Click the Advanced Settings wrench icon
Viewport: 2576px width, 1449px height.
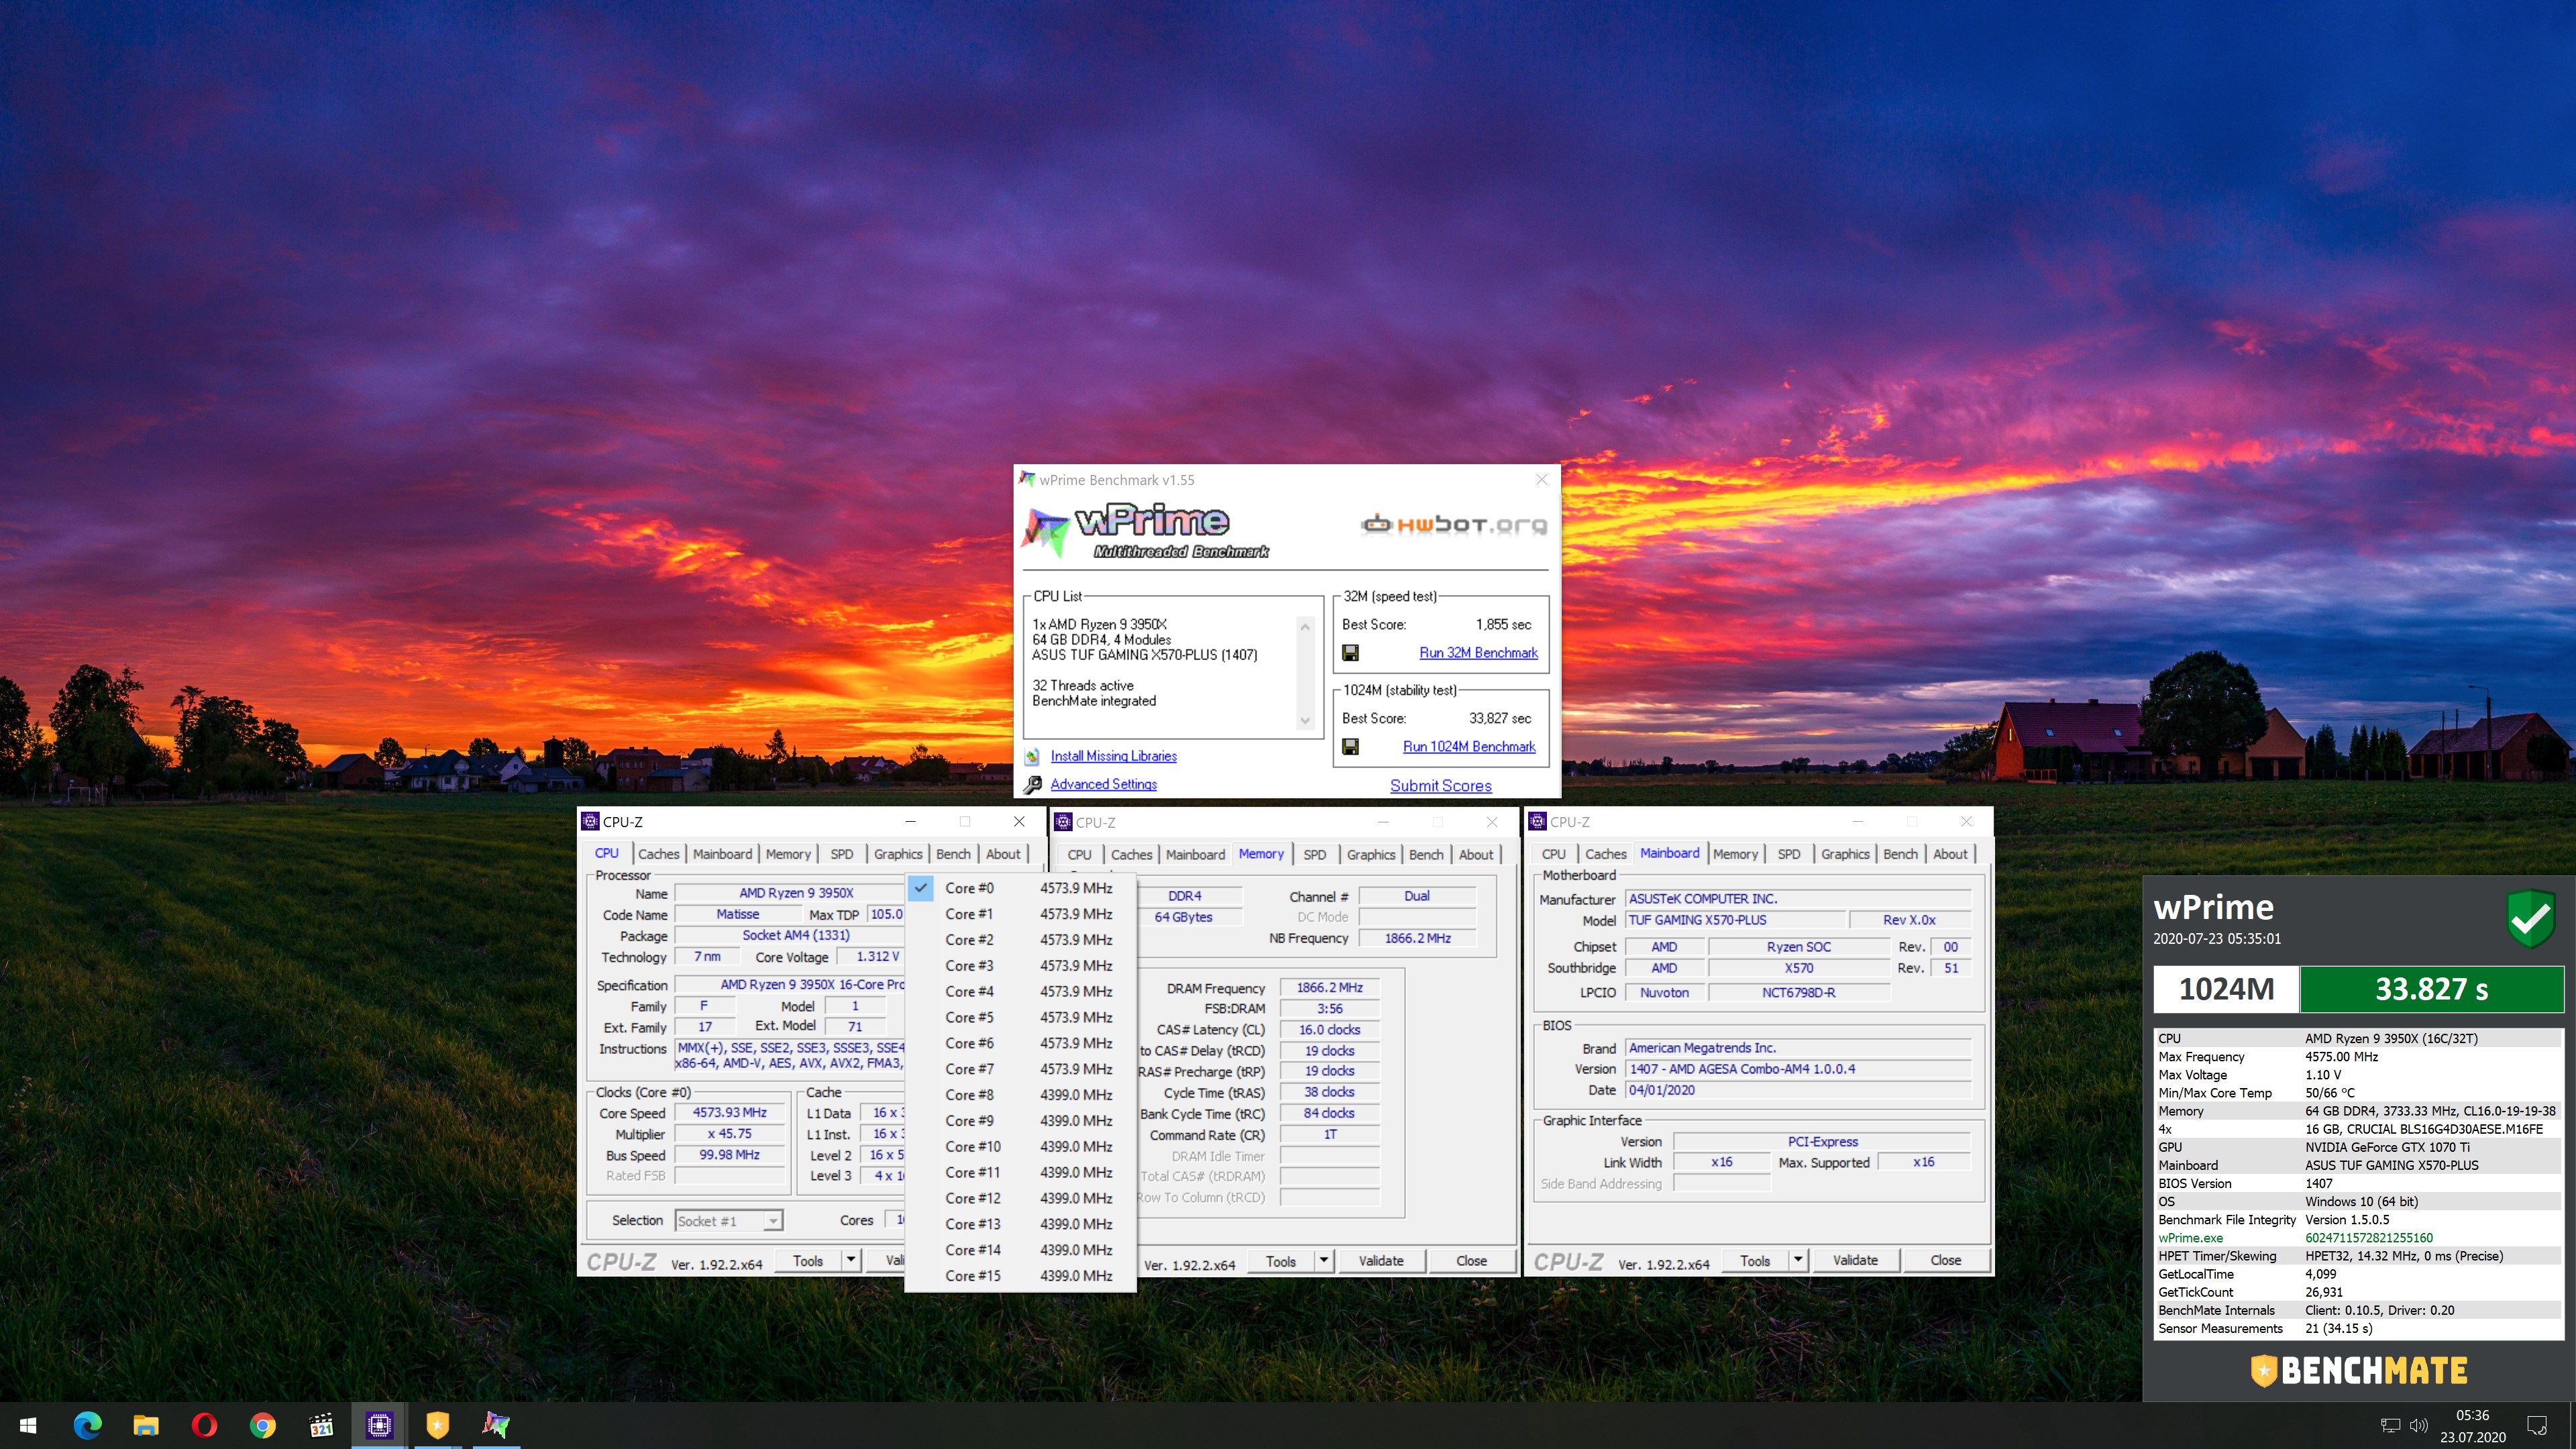pos(1032,785)
